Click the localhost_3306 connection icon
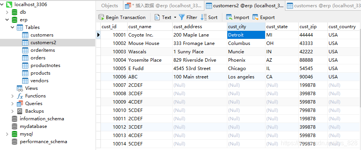Screen dimensions: 361x150 coord(9,4)
